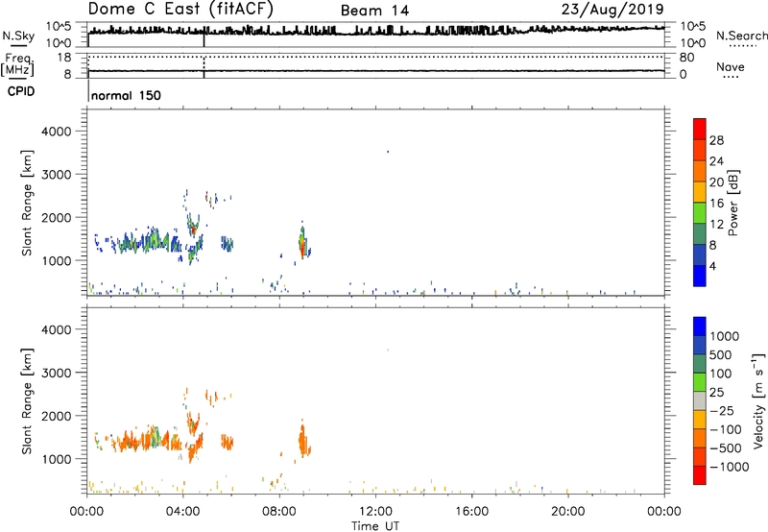Click the "04:00" time tick label
The image size is (768, 532).
point(182,512)
